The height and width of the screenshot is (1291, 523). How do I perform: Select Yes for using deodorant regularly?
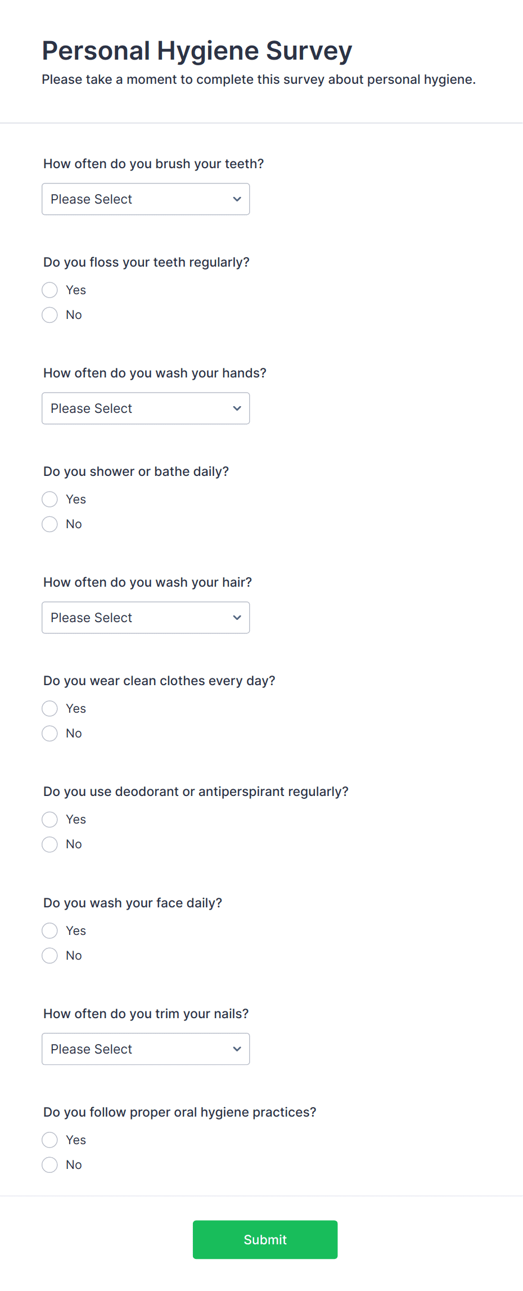[x=49, y=820]
